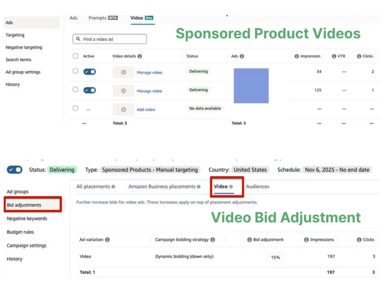The width and height of the screenshot is (384, 284).
Task: Open Negative keywords in campaign sidebar
Action: [x=27, y=218]
